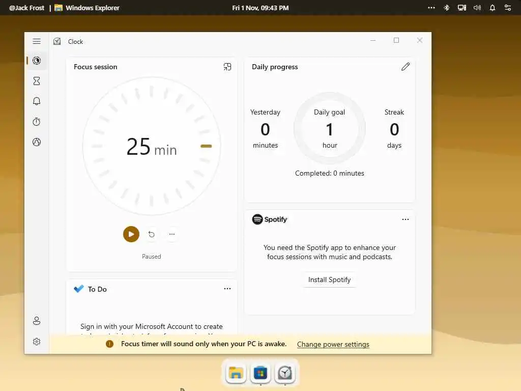The height and width of the screenshot is (391, 521).
Task: Click the display devices tray icon
Action: pos(462,8)
